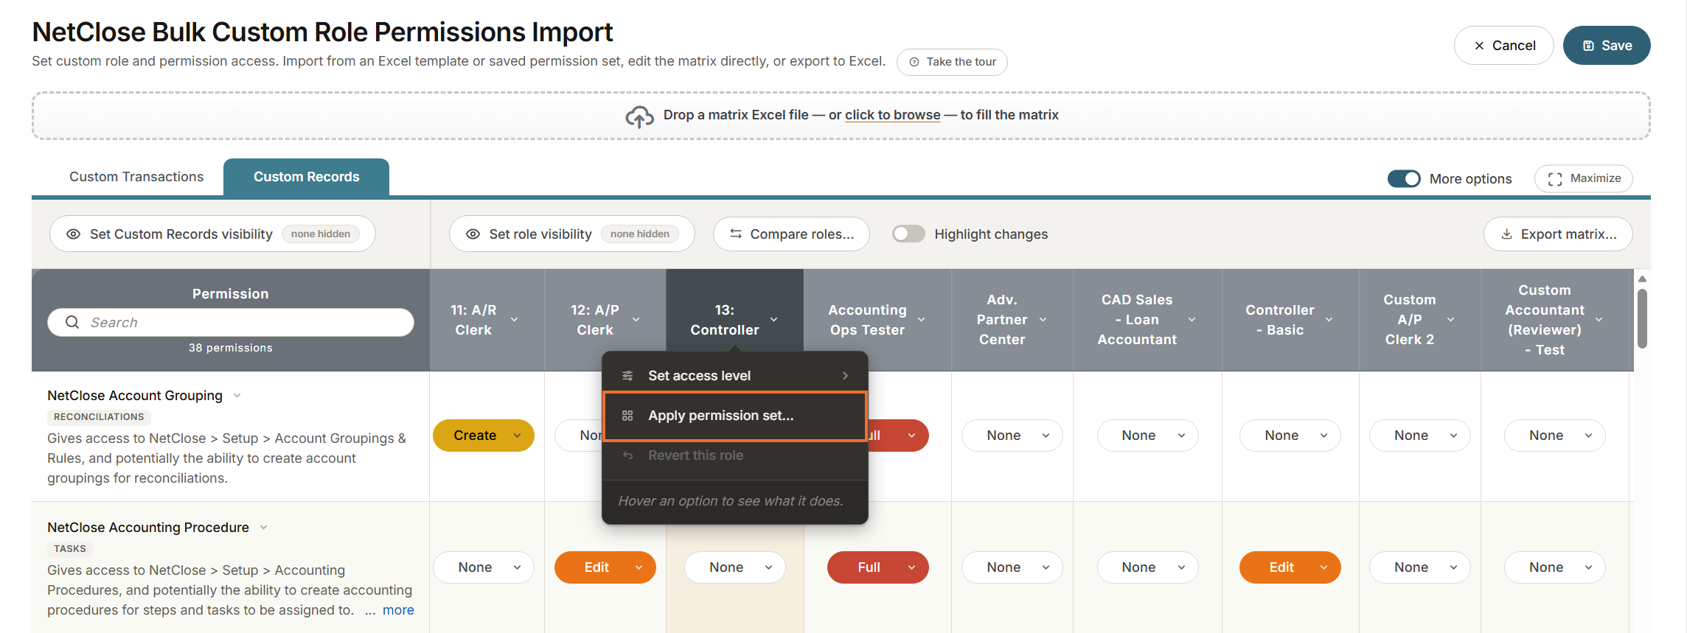
Task: Focus the Permission Search field
Action: tap(231, 322)
